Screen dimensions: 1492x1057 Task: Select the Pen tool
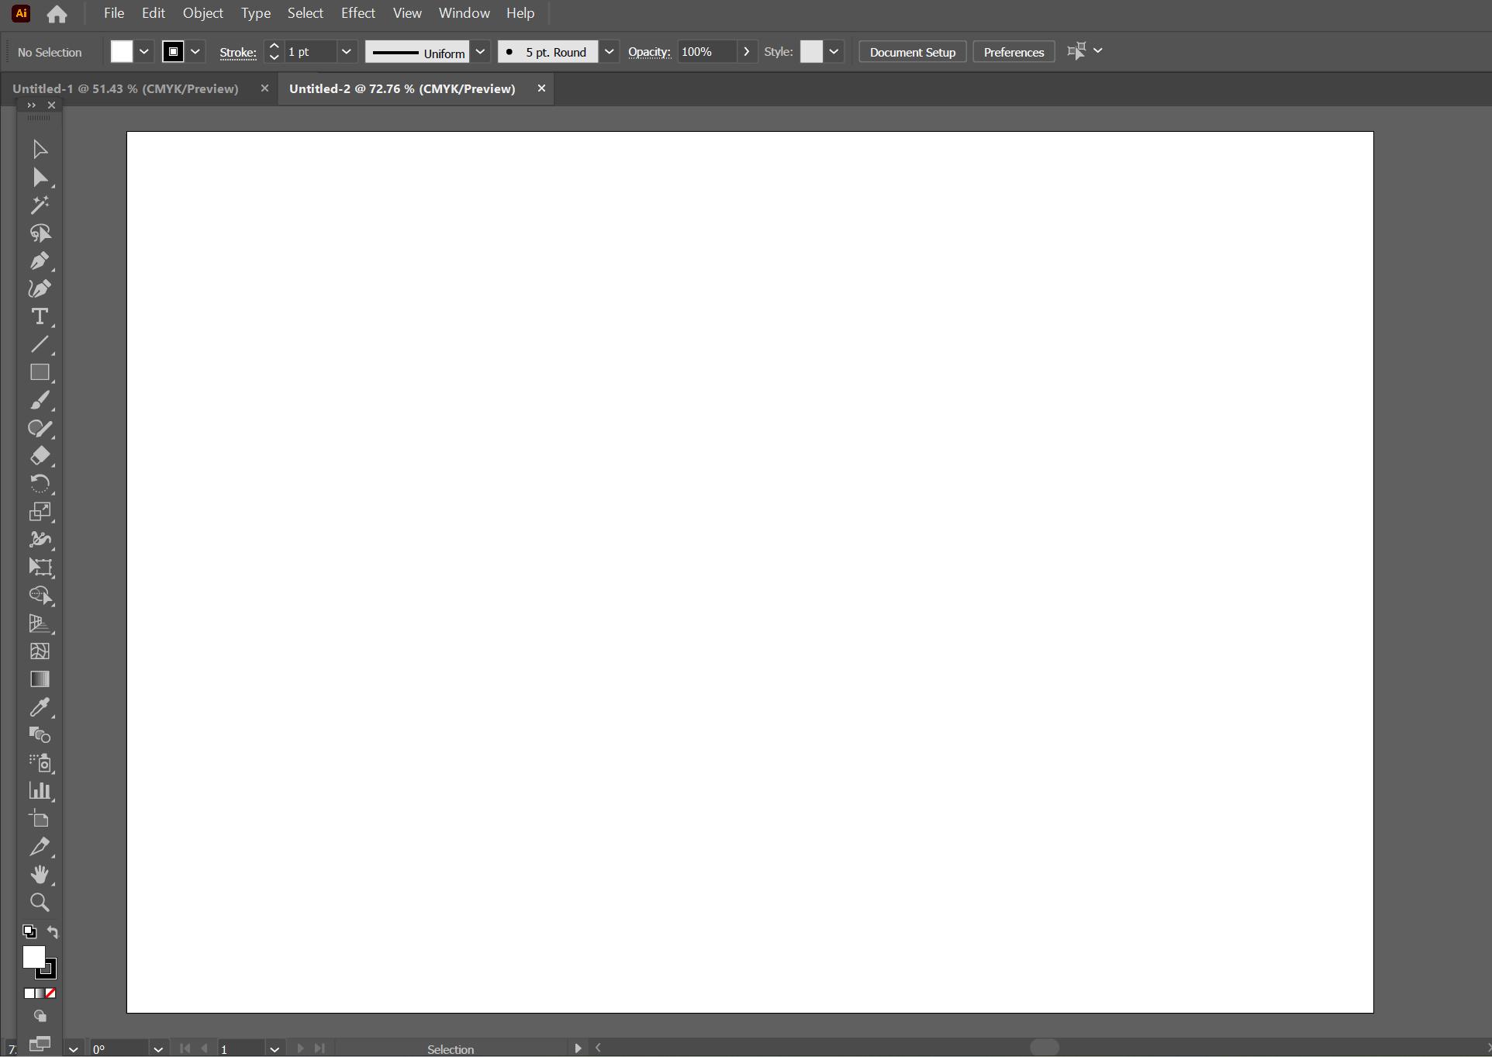point(40,261)
